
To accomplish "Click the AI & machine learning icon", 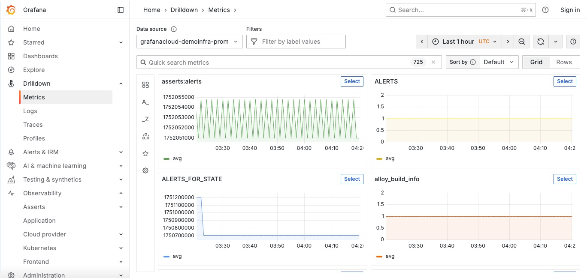I will tap(12, 166).
